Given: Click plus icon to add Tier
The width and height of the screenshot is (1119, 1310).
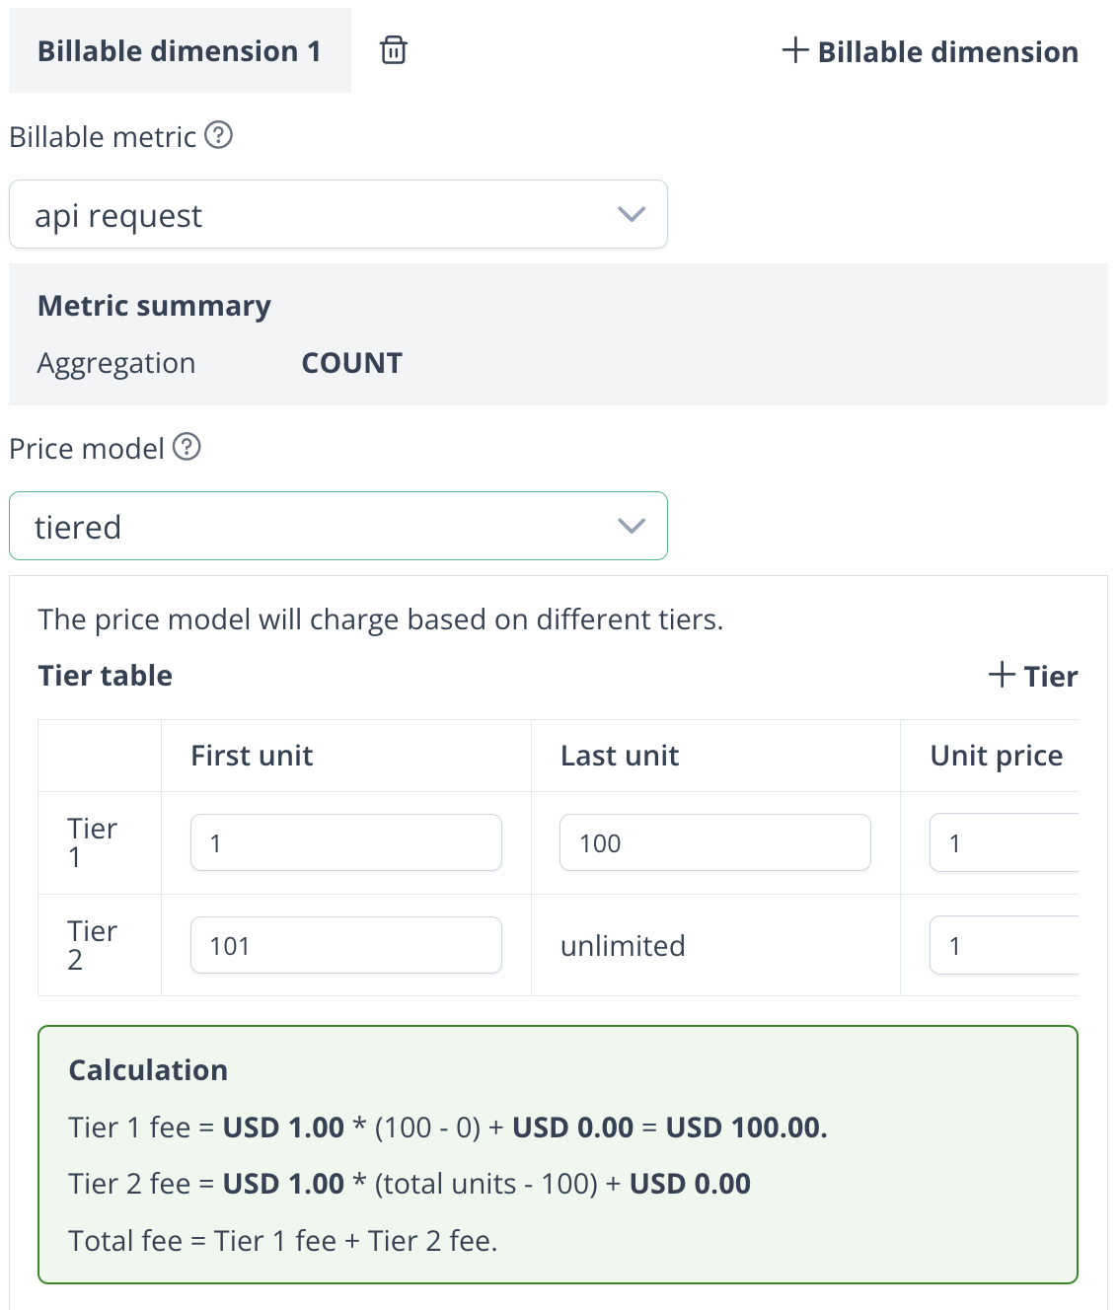Looking at the screenshot, I should (x=1002, y=675).
